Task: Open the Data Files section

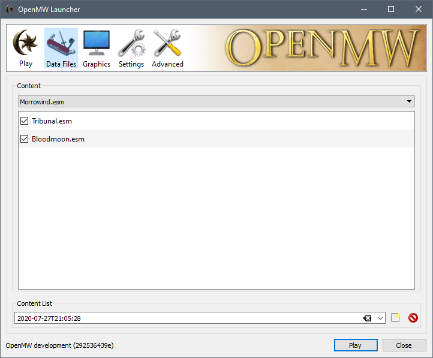Action: [61, 49]
